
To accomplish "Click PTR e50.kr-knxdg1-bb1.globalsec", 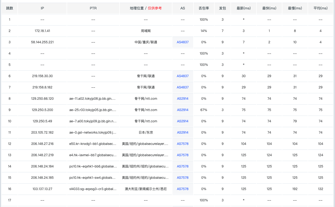I will coord(93,144).
